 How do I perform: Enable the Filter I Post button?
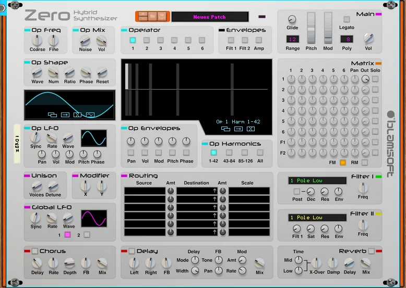[297, 192]
